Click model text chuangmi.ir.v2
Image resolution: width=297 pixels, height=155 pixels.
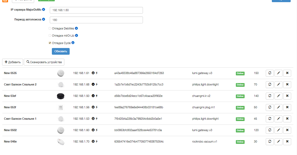coord(201,96)
